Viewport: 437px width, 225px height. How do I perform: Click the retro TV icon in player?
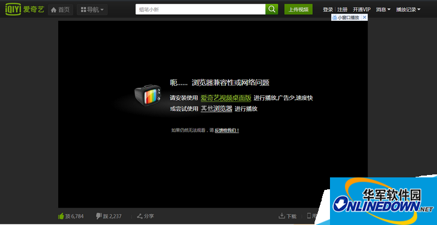click(x=148, y=95)
